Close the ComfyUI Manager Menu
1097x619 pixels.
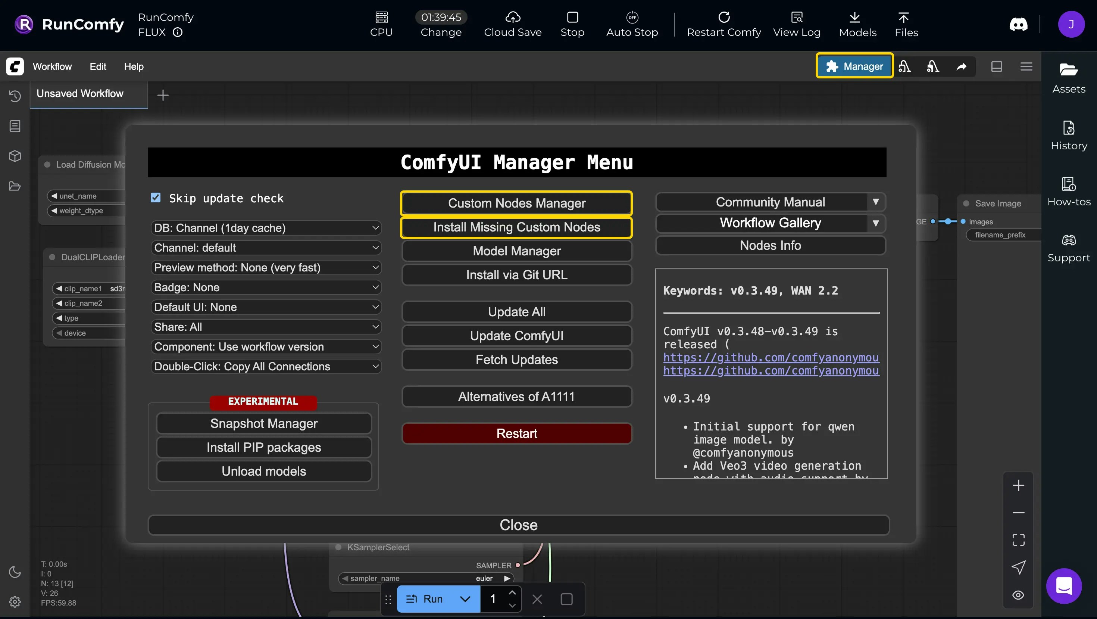[x=518, y=525]
